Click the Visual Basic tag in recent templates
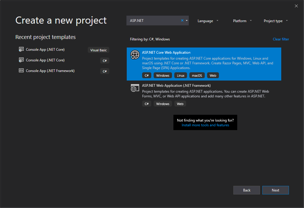This screenshot has width=304, height=208. [x=99, y=50]
